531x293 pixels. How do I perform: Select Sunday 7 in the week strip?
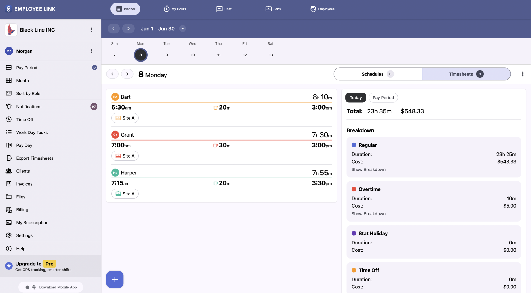click(114, 55)
